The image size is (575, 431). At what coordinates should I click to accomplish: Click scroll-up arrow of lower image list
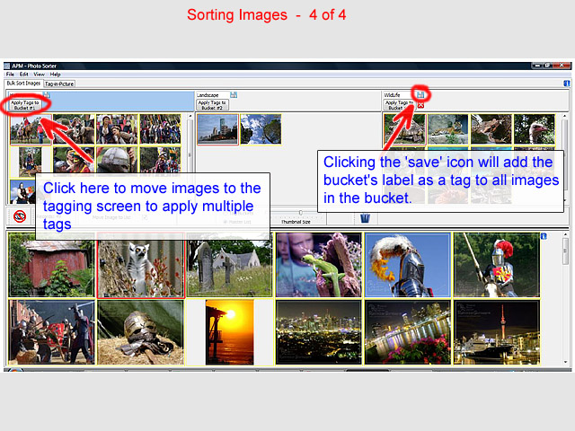tap(565, 234)
